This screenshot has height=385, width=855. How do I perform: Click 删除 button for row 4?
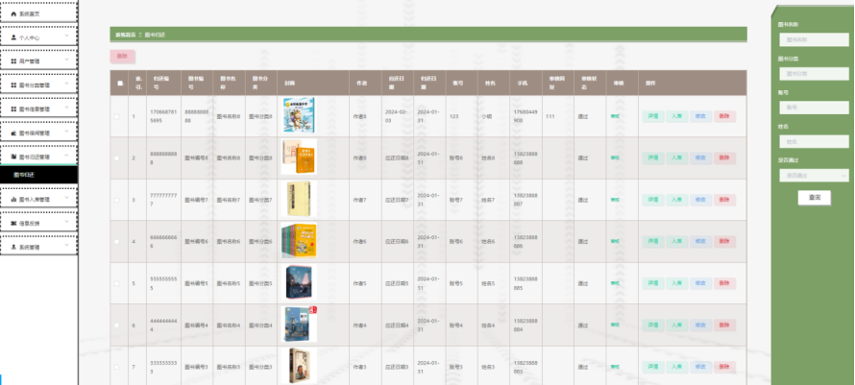pos(724,242)
